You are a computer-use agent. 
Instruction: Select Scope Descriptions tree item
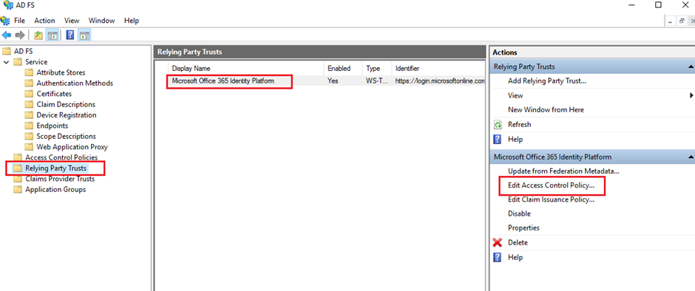pyautogui.click(x=66, y=136)
